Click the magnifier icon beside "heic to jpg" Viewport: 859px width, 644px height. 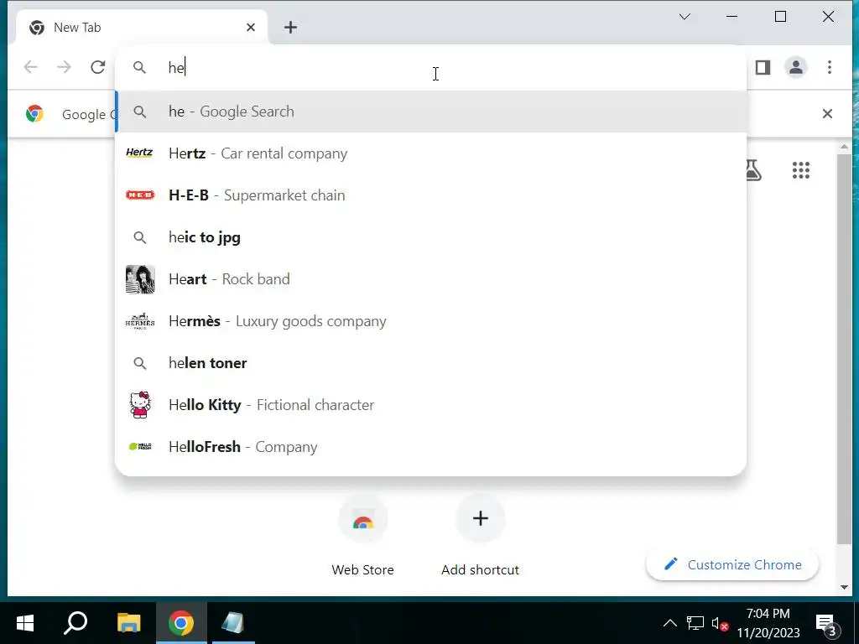(140, 237)
